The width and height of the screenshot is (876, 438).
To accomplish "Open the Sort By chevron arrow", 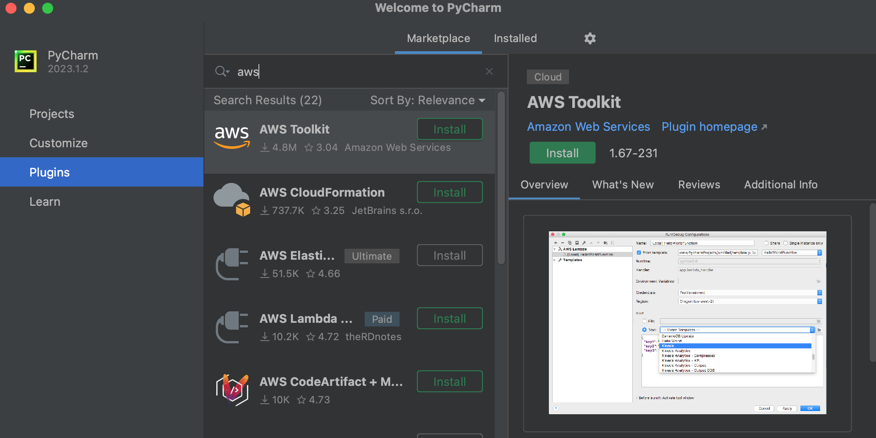I will 482,101.
